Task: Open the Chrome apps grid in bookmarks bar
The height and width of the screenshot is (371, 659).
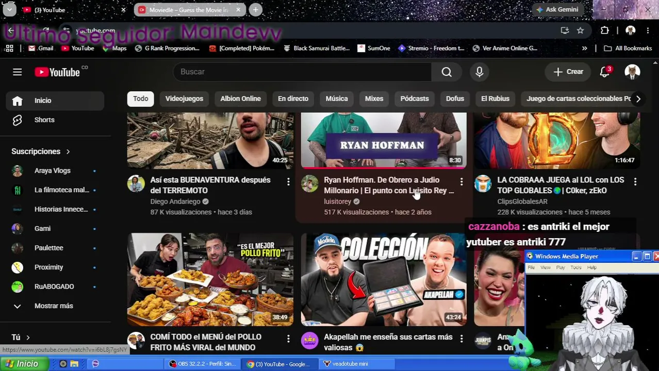Action: click(x=9, y=48)
